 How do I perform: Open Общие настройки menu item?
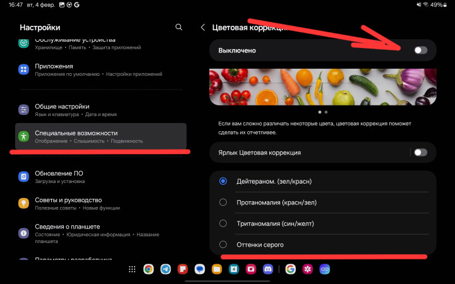tap(101, 110)
